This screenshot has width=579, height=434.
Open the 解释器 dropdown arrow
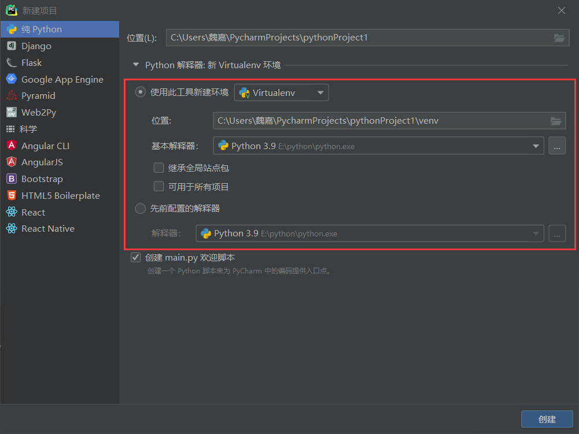click(x=536, y=233)
